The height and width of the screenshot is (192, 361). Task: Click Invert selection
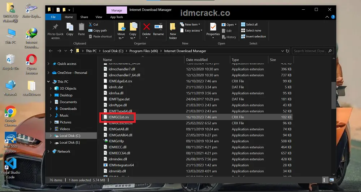253,36
